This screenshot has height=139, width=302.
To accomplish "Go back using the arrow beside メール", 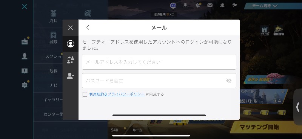I will click(88, 27).
